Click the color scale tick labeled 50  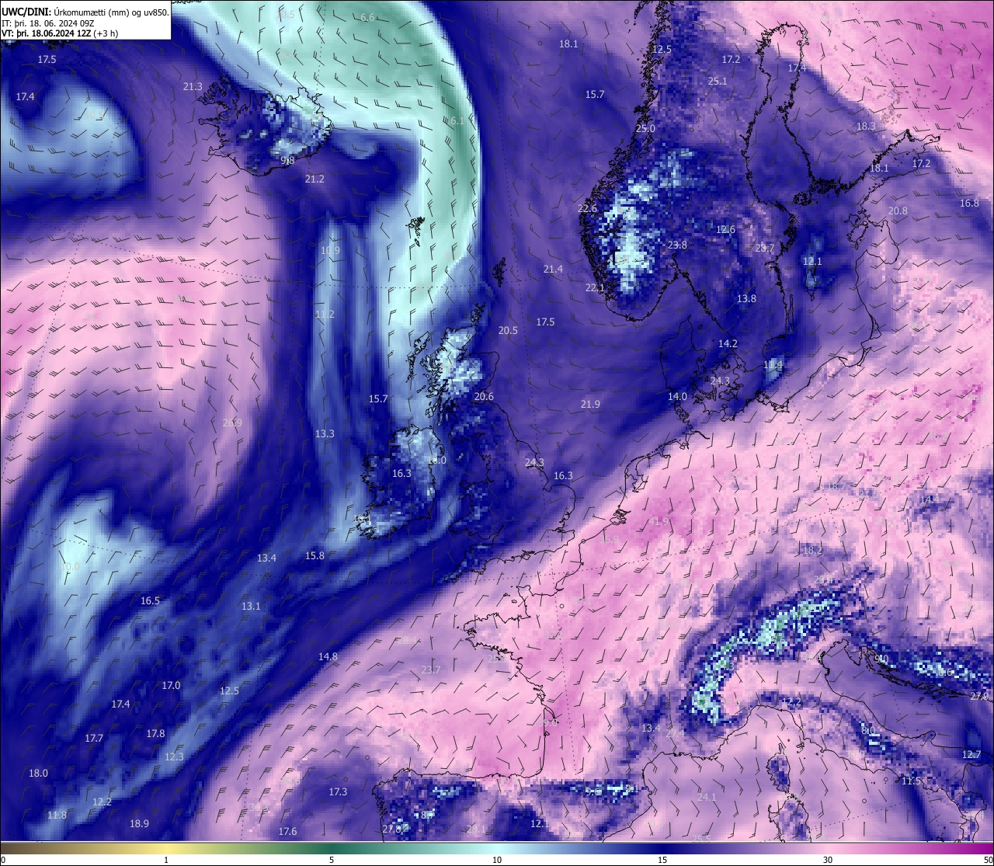pos(987,860)
